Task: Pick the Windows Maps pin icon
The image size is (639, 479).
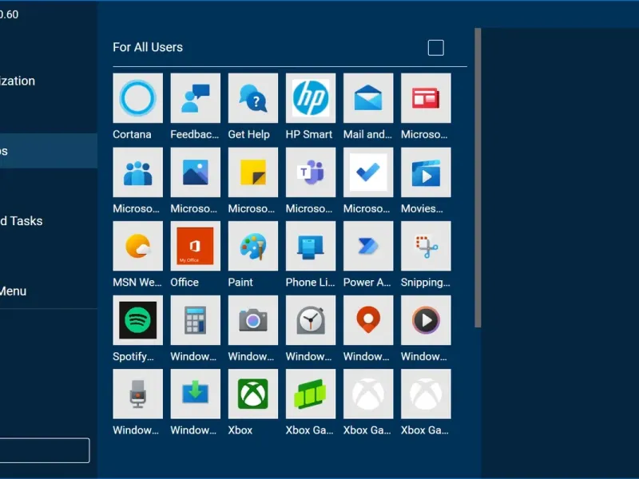Action: [368, 320]
